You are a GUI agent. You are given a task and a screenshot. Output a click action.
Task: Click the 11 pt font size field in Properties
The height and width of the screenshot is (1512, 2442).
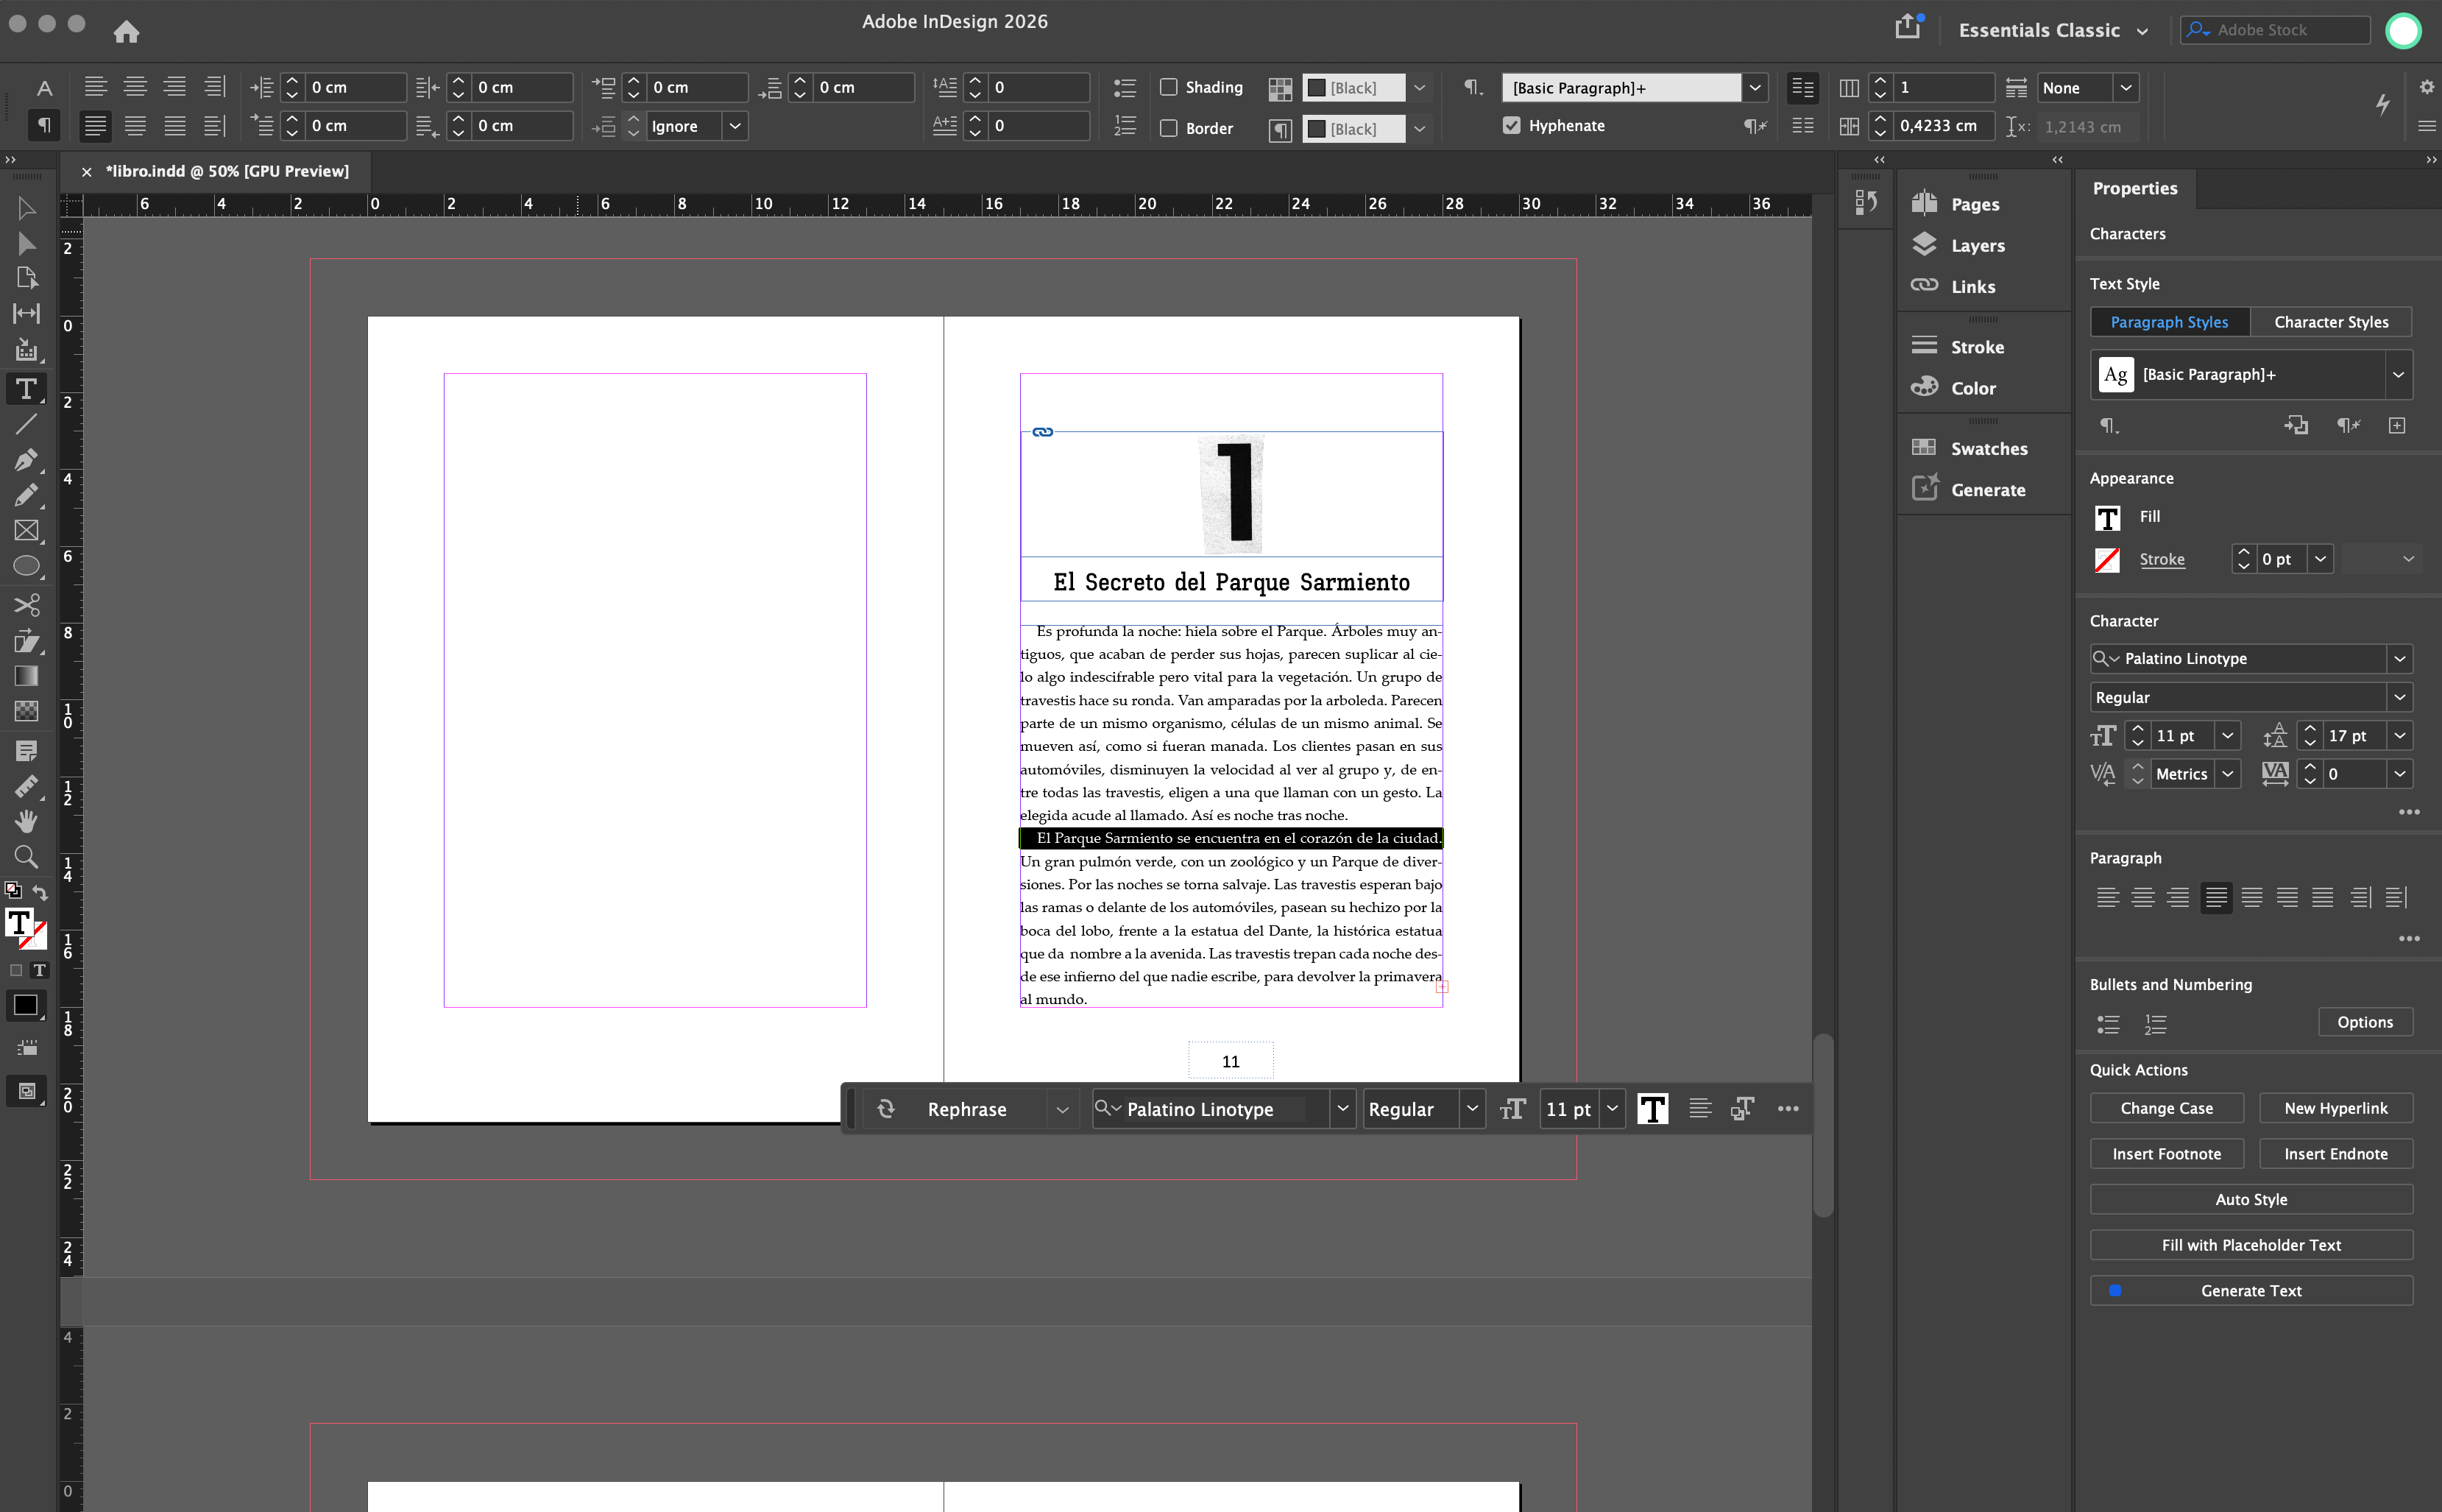tap(2182, 735)
